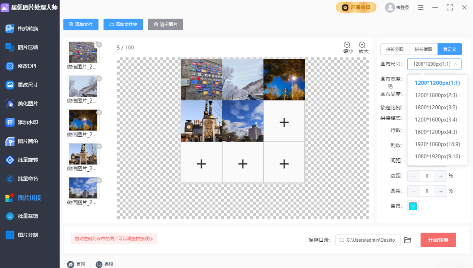Switch to the 拼长竖图 vertical stitch tab
The height and width of the screenshot is (268, 473).
(x=395, y=49)
